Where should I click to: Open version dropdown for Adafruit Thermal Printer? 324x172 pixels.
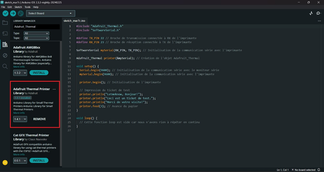pyautogui.click(x=20, y=119)
